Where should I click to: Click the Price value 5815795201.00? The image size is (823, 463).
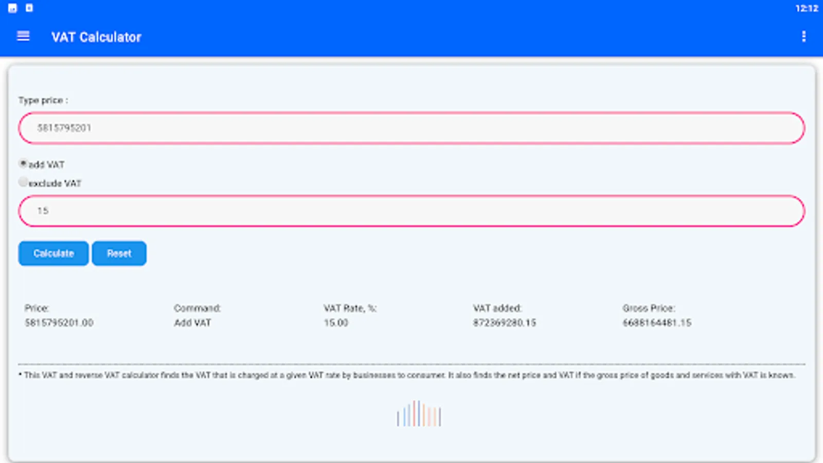(59, 323)
